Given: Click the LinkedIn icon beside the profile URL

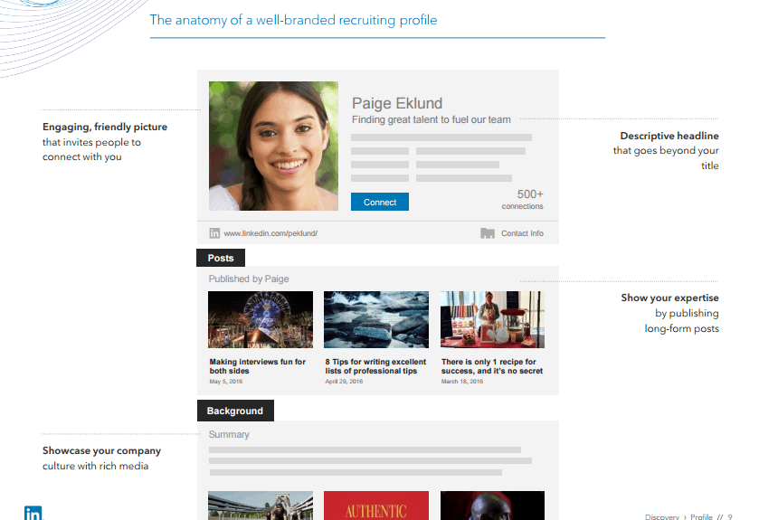Looking at the screenshot, I should point(214,233).
